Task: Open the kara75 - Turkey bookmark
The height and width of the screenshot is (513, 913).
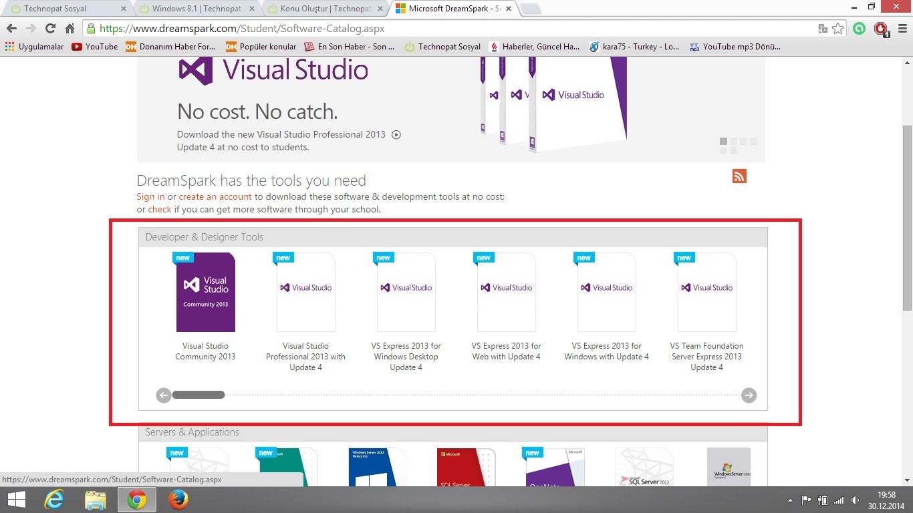Action: pyautogui.click(x=634, y=47)
